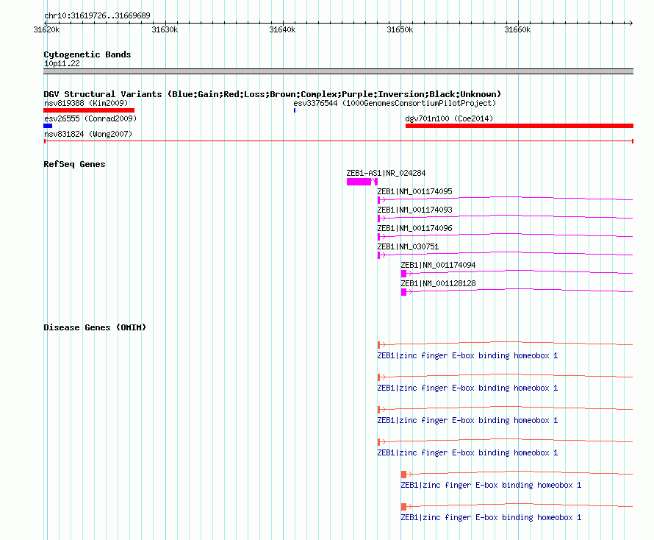Click the ZEB1|NM_001174094 transcript label
Viewport: 654px width, 540px height.
click(438, 265)
